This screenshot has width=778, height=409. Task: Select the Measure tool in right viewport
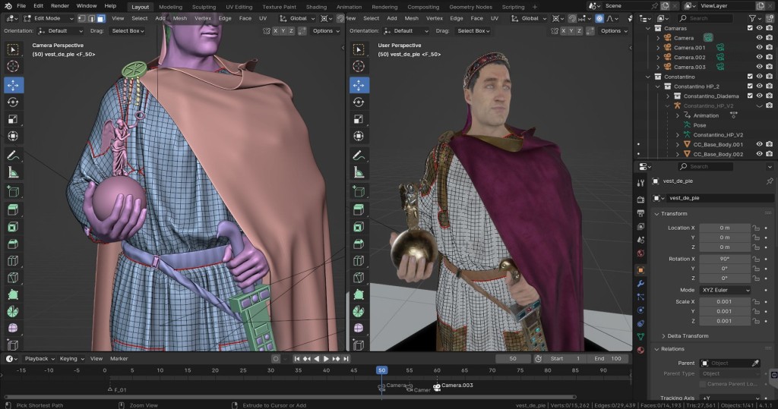point(357,172)
